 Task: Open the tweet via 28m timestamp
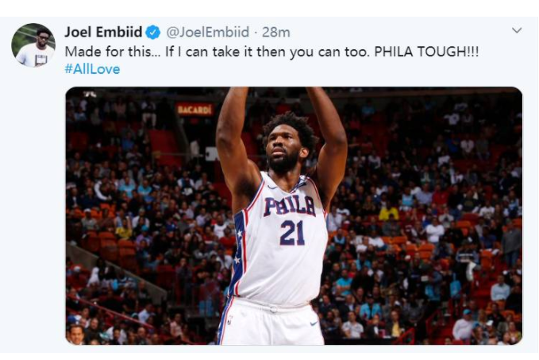click(276, 33)
